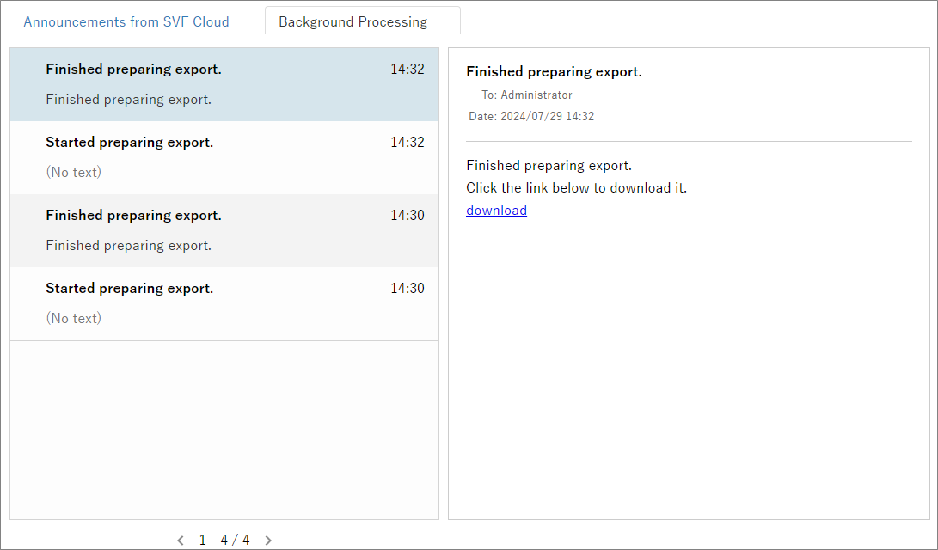Click the download link
This screenshot has height=550, width=938.
(x=496, y=210)
